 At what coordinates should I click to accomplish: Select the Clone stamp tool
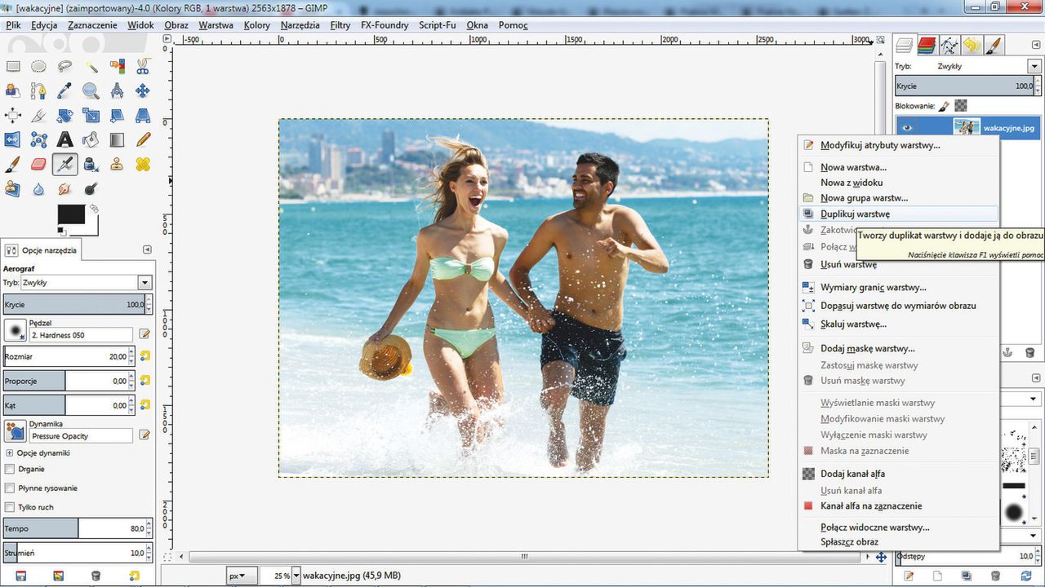point(117,165)
